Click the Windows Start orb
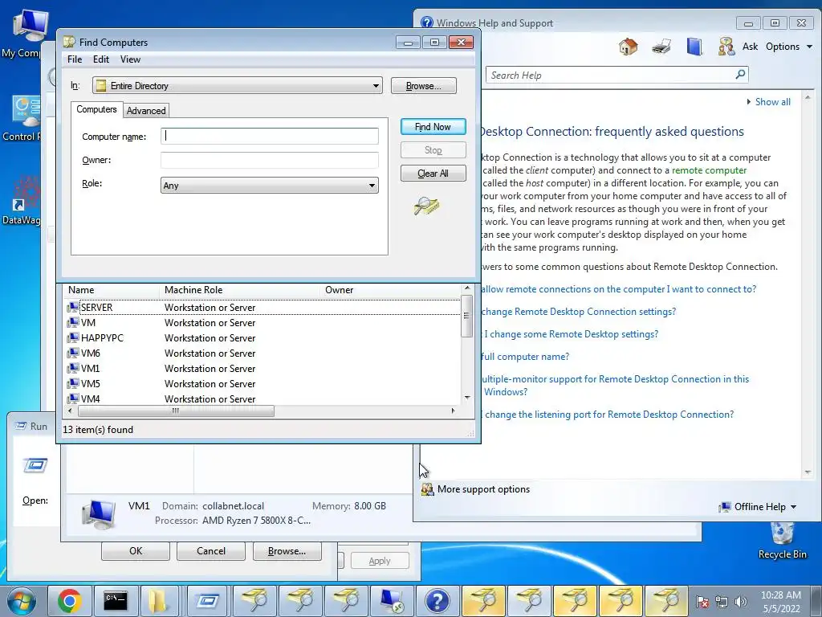The width and height of the screenshot is (822, 617). [22, 601]
